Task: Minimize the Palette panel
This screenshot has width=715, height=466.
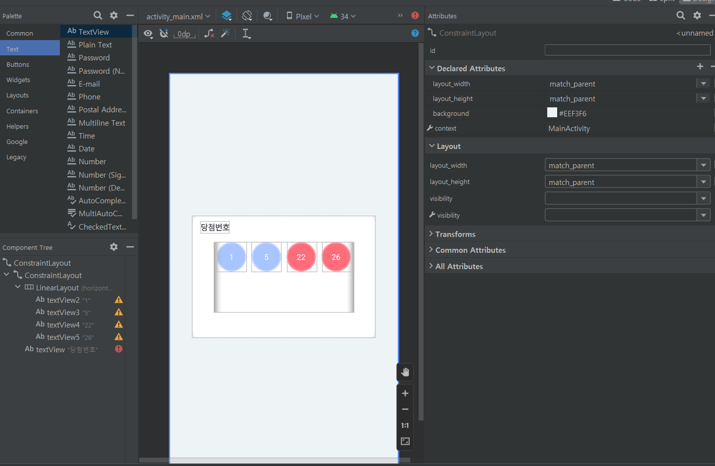Action: pos(130,16)
